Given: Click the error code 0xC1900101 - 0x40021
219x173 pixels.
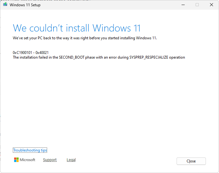Looking at the screenshot, I should pos(31,53).
